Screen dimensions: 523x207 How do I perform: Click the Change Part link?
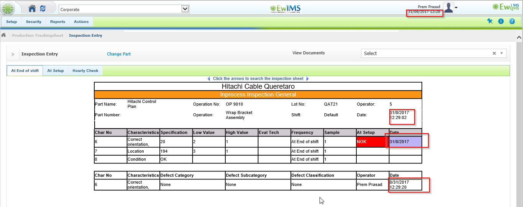[119, 54]
